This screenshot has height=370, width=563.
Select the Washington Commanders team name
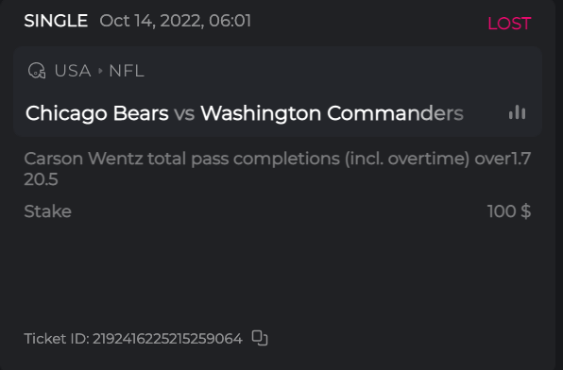332,113
